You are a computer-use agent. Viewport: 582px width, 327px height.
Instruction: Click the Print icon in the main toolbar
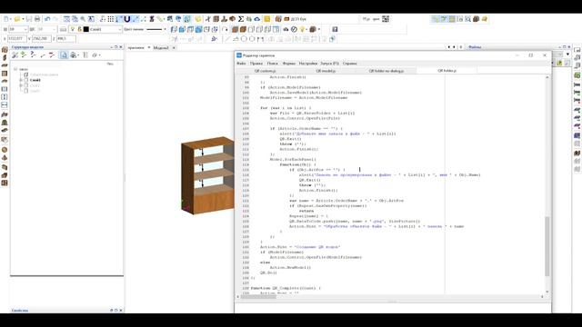click(37, 19)
